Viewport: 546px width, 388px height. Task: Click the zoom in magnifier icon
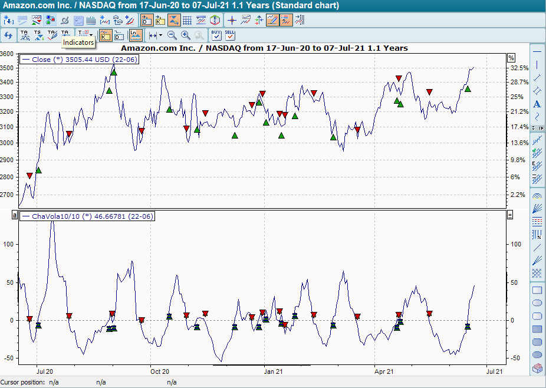(186, 35)
